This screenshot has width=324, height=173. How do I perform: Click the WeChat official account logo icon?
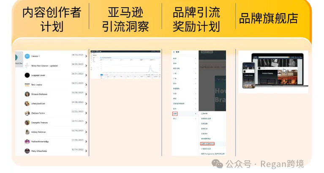pos(219,164)
